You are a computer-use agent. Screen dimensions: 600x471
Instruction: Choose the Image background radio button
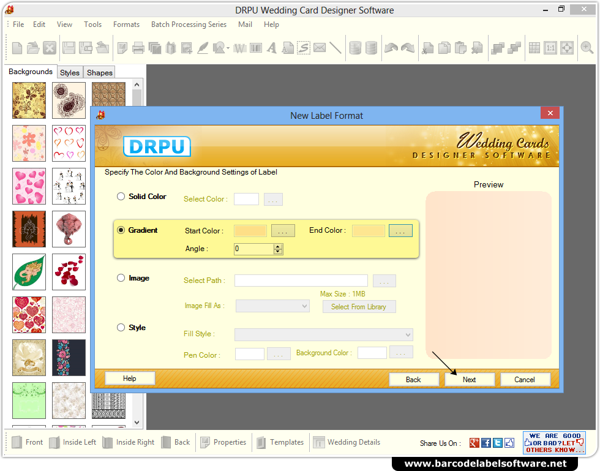(x=121, y=278)
